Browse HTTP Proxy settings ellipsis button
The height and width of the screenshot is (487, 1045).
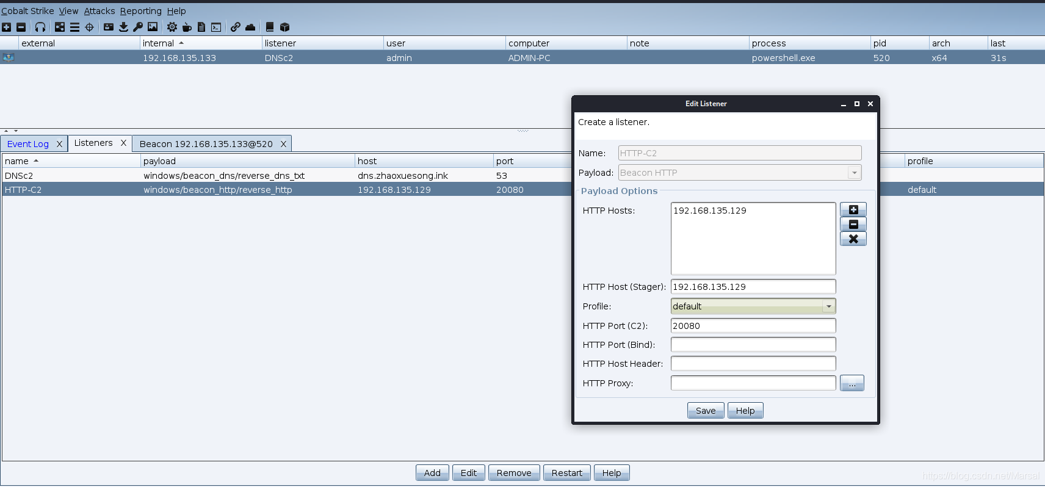[x=852, y=383]
